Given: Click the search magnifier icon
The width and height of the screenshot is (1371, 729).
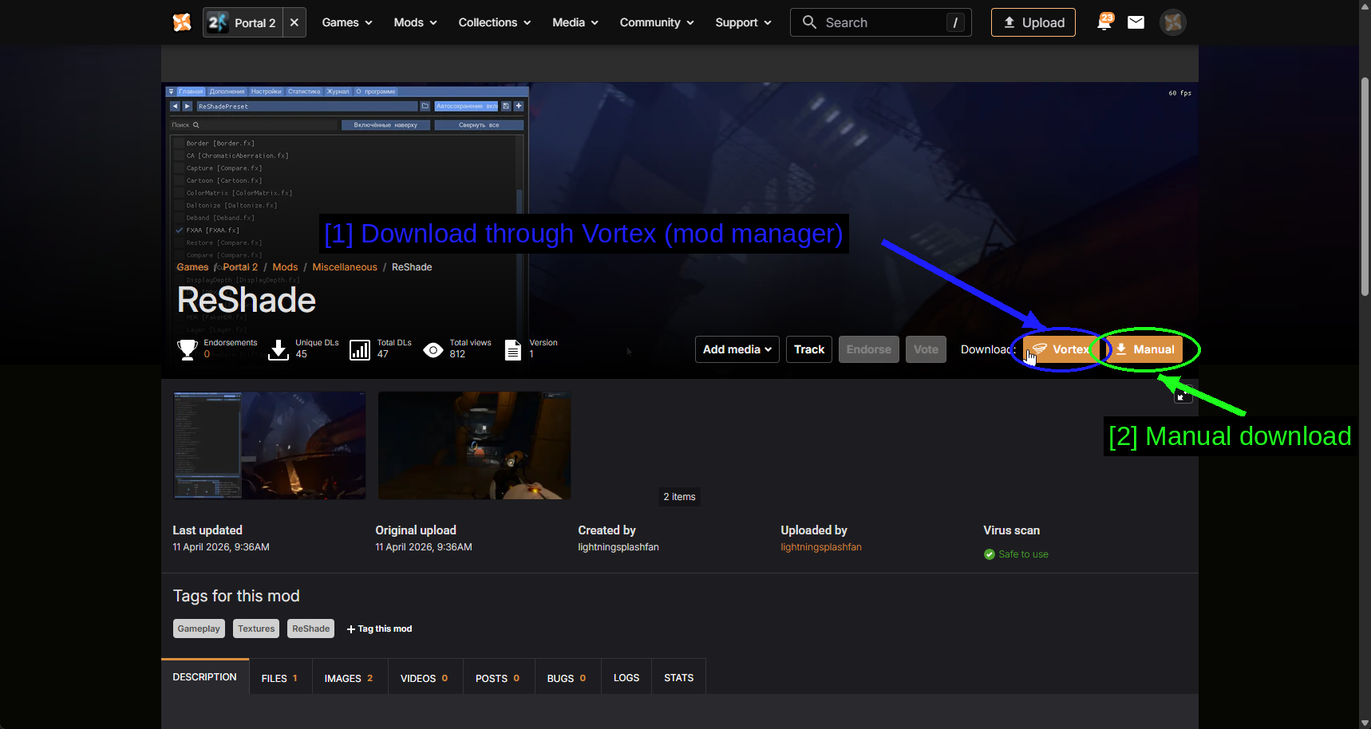Looking at the screenshot, I should (809, 22).
